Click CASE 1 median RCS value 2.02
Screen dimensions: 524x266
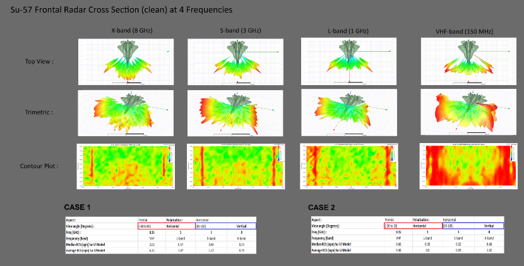click(152, 245)
